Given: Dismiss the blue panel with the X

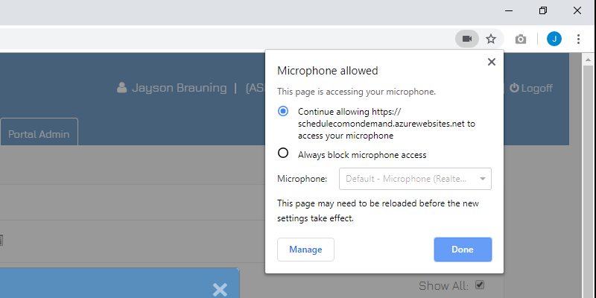Looking at the screenshot, I should coord(220,290).
